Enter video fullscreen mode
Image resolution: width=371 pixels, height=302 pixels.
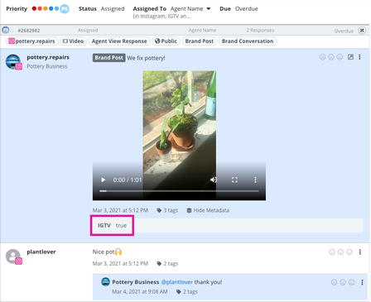(234, 180)
